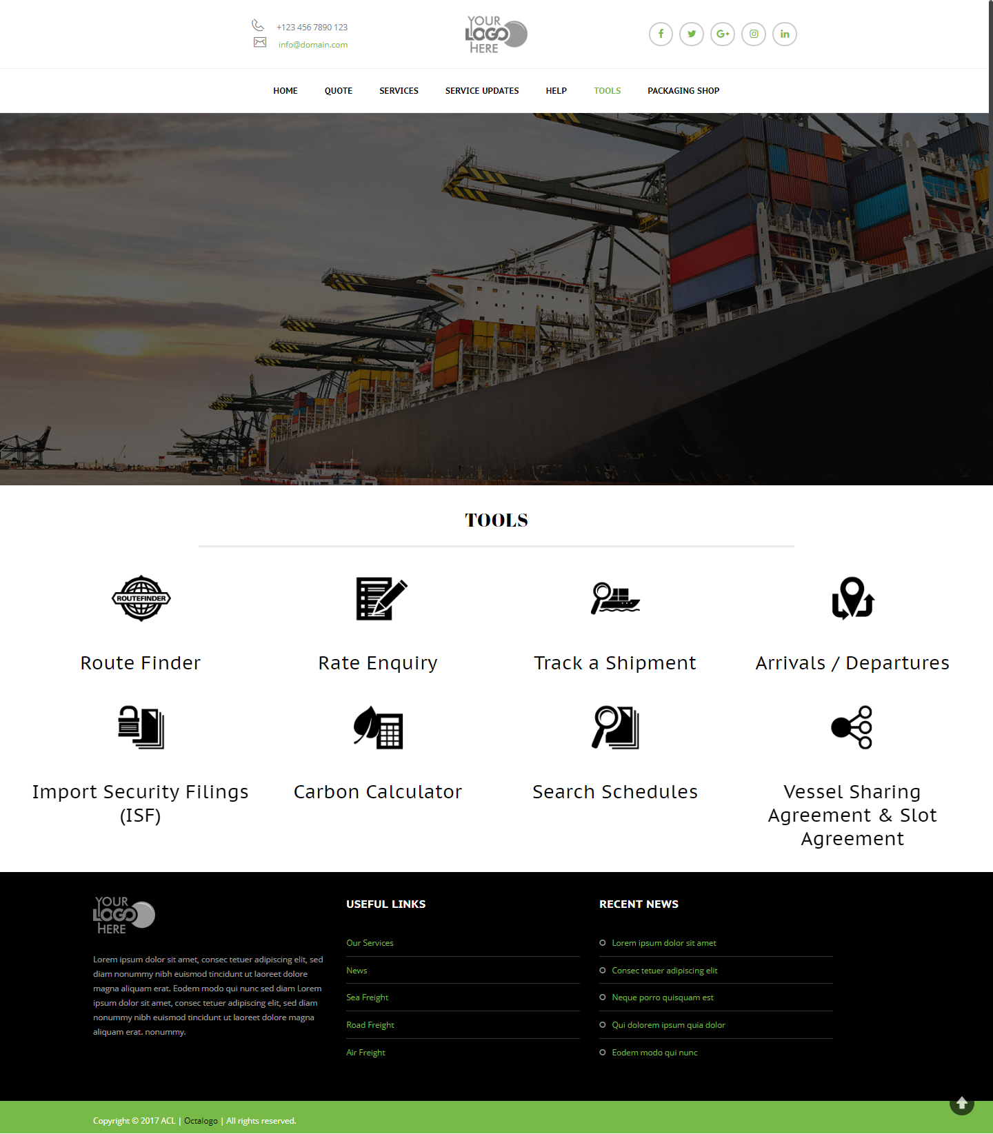Viewport: 993px width, 1134px height.
Task: Click the Carbon Calculator leaf icon
Action: coord(378,727)
